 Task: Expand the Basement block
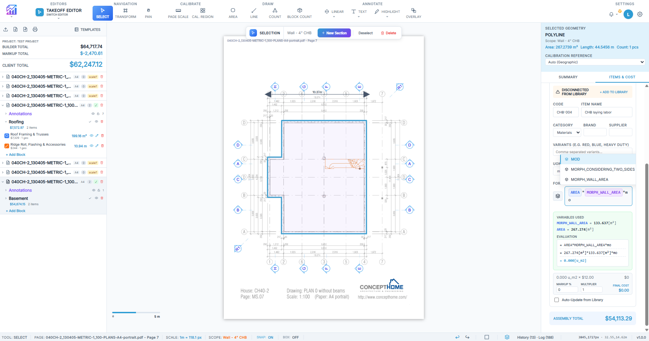(x=6, y=198)
